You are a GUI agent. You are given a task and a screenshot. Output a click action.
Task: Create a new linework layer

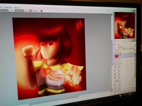pyautogui.click(x=117, y=51)
